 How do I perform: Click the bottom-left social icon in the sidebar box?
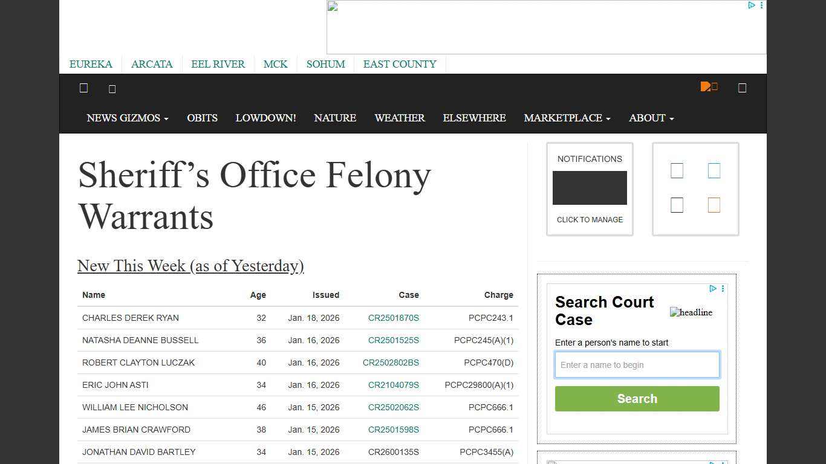677,205
